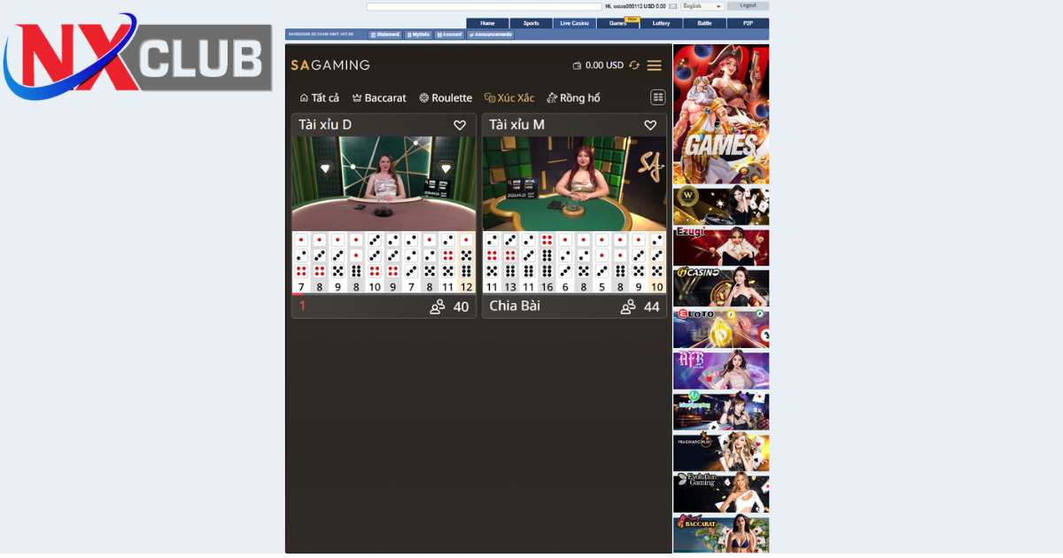This screenshot has height=558, width=1063.
Task: Select the Xúc Xắc category tab
Action: pos(509,97)
